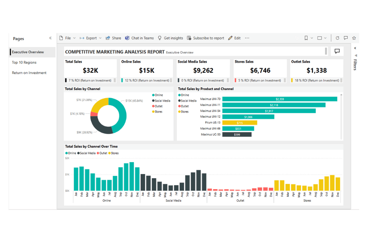The height and width of the screenshot is (244, 366).
Task: Open the Bookmarks dropdown
Action: coord(309,38)
